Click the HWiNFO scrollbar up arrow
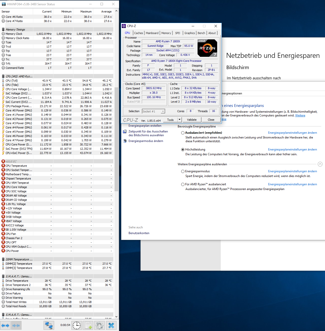This screenshot has height=331, width=325. (117, 11)
